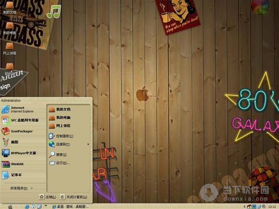The width and height of the screenshot is (279, 209).
Task: Select 我的文档 desktop icon
Action: coord(10,8)
